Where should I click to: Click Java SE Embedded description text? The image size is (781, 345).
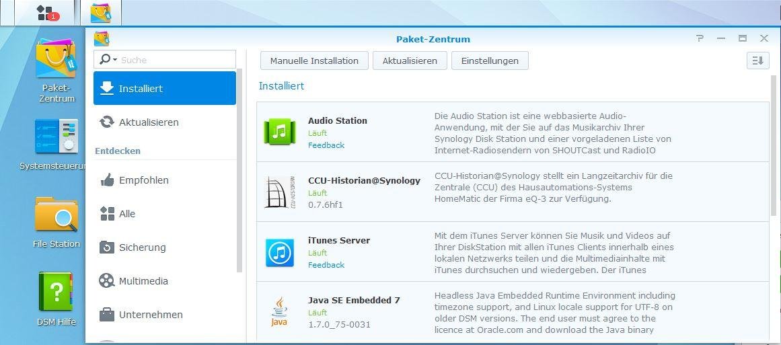coord(554,313)
